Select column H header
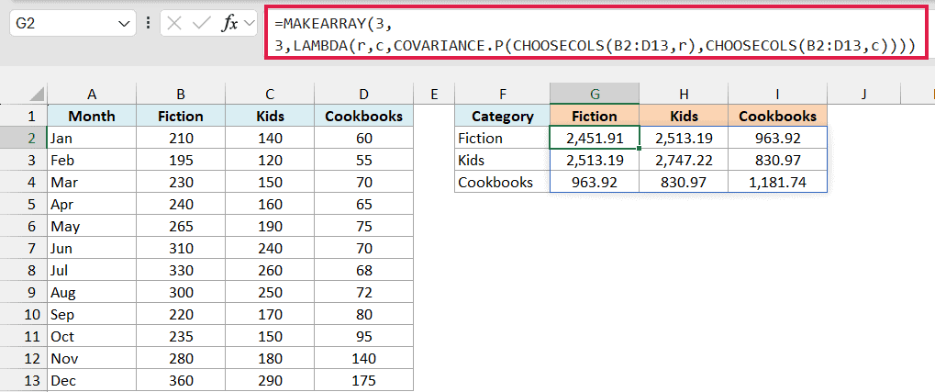Screen dimensions: 935x392 coord(684,94)
